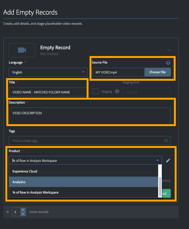Click the disabled Staging End field

(x=147, y=92)
